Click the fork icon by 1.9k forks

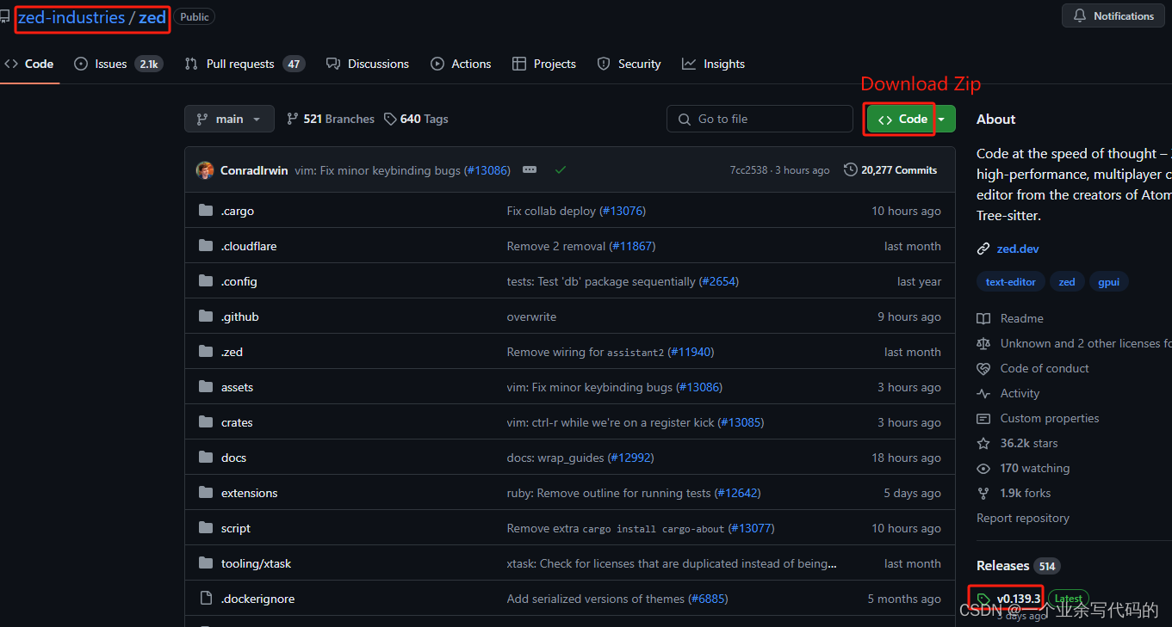(x=983, y=493)
